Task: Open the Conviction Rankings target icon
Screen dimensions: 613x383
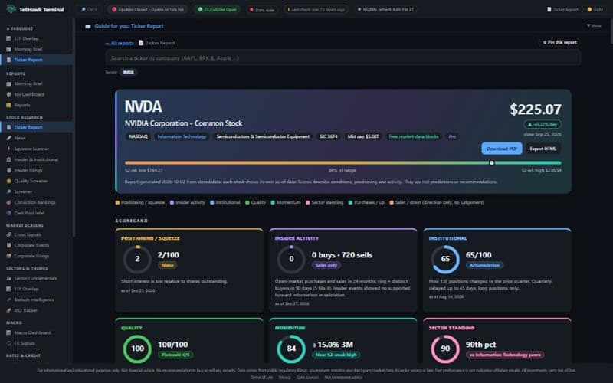Action: click(8, 202)
